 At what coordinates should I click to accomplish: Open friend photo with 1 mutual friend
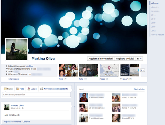point(116,118)
